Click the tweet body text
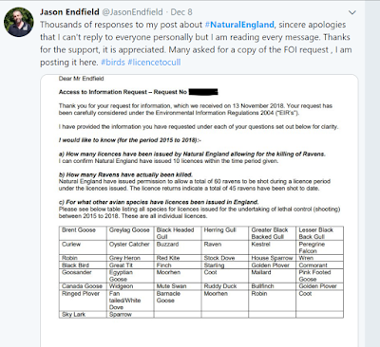 (x=196, y=44)
